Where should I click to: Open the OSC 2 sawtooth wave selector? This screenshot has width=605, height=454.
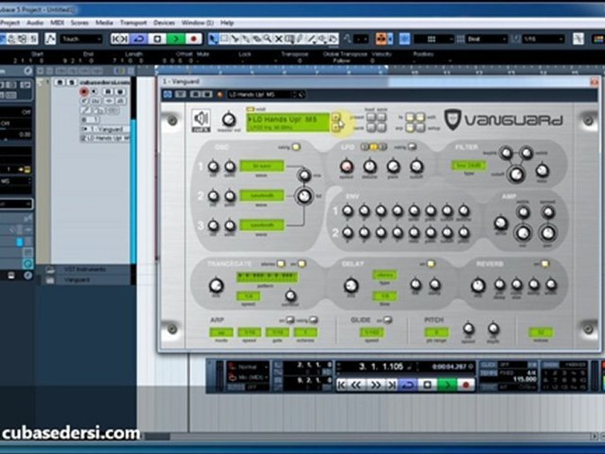pos(262,195)
